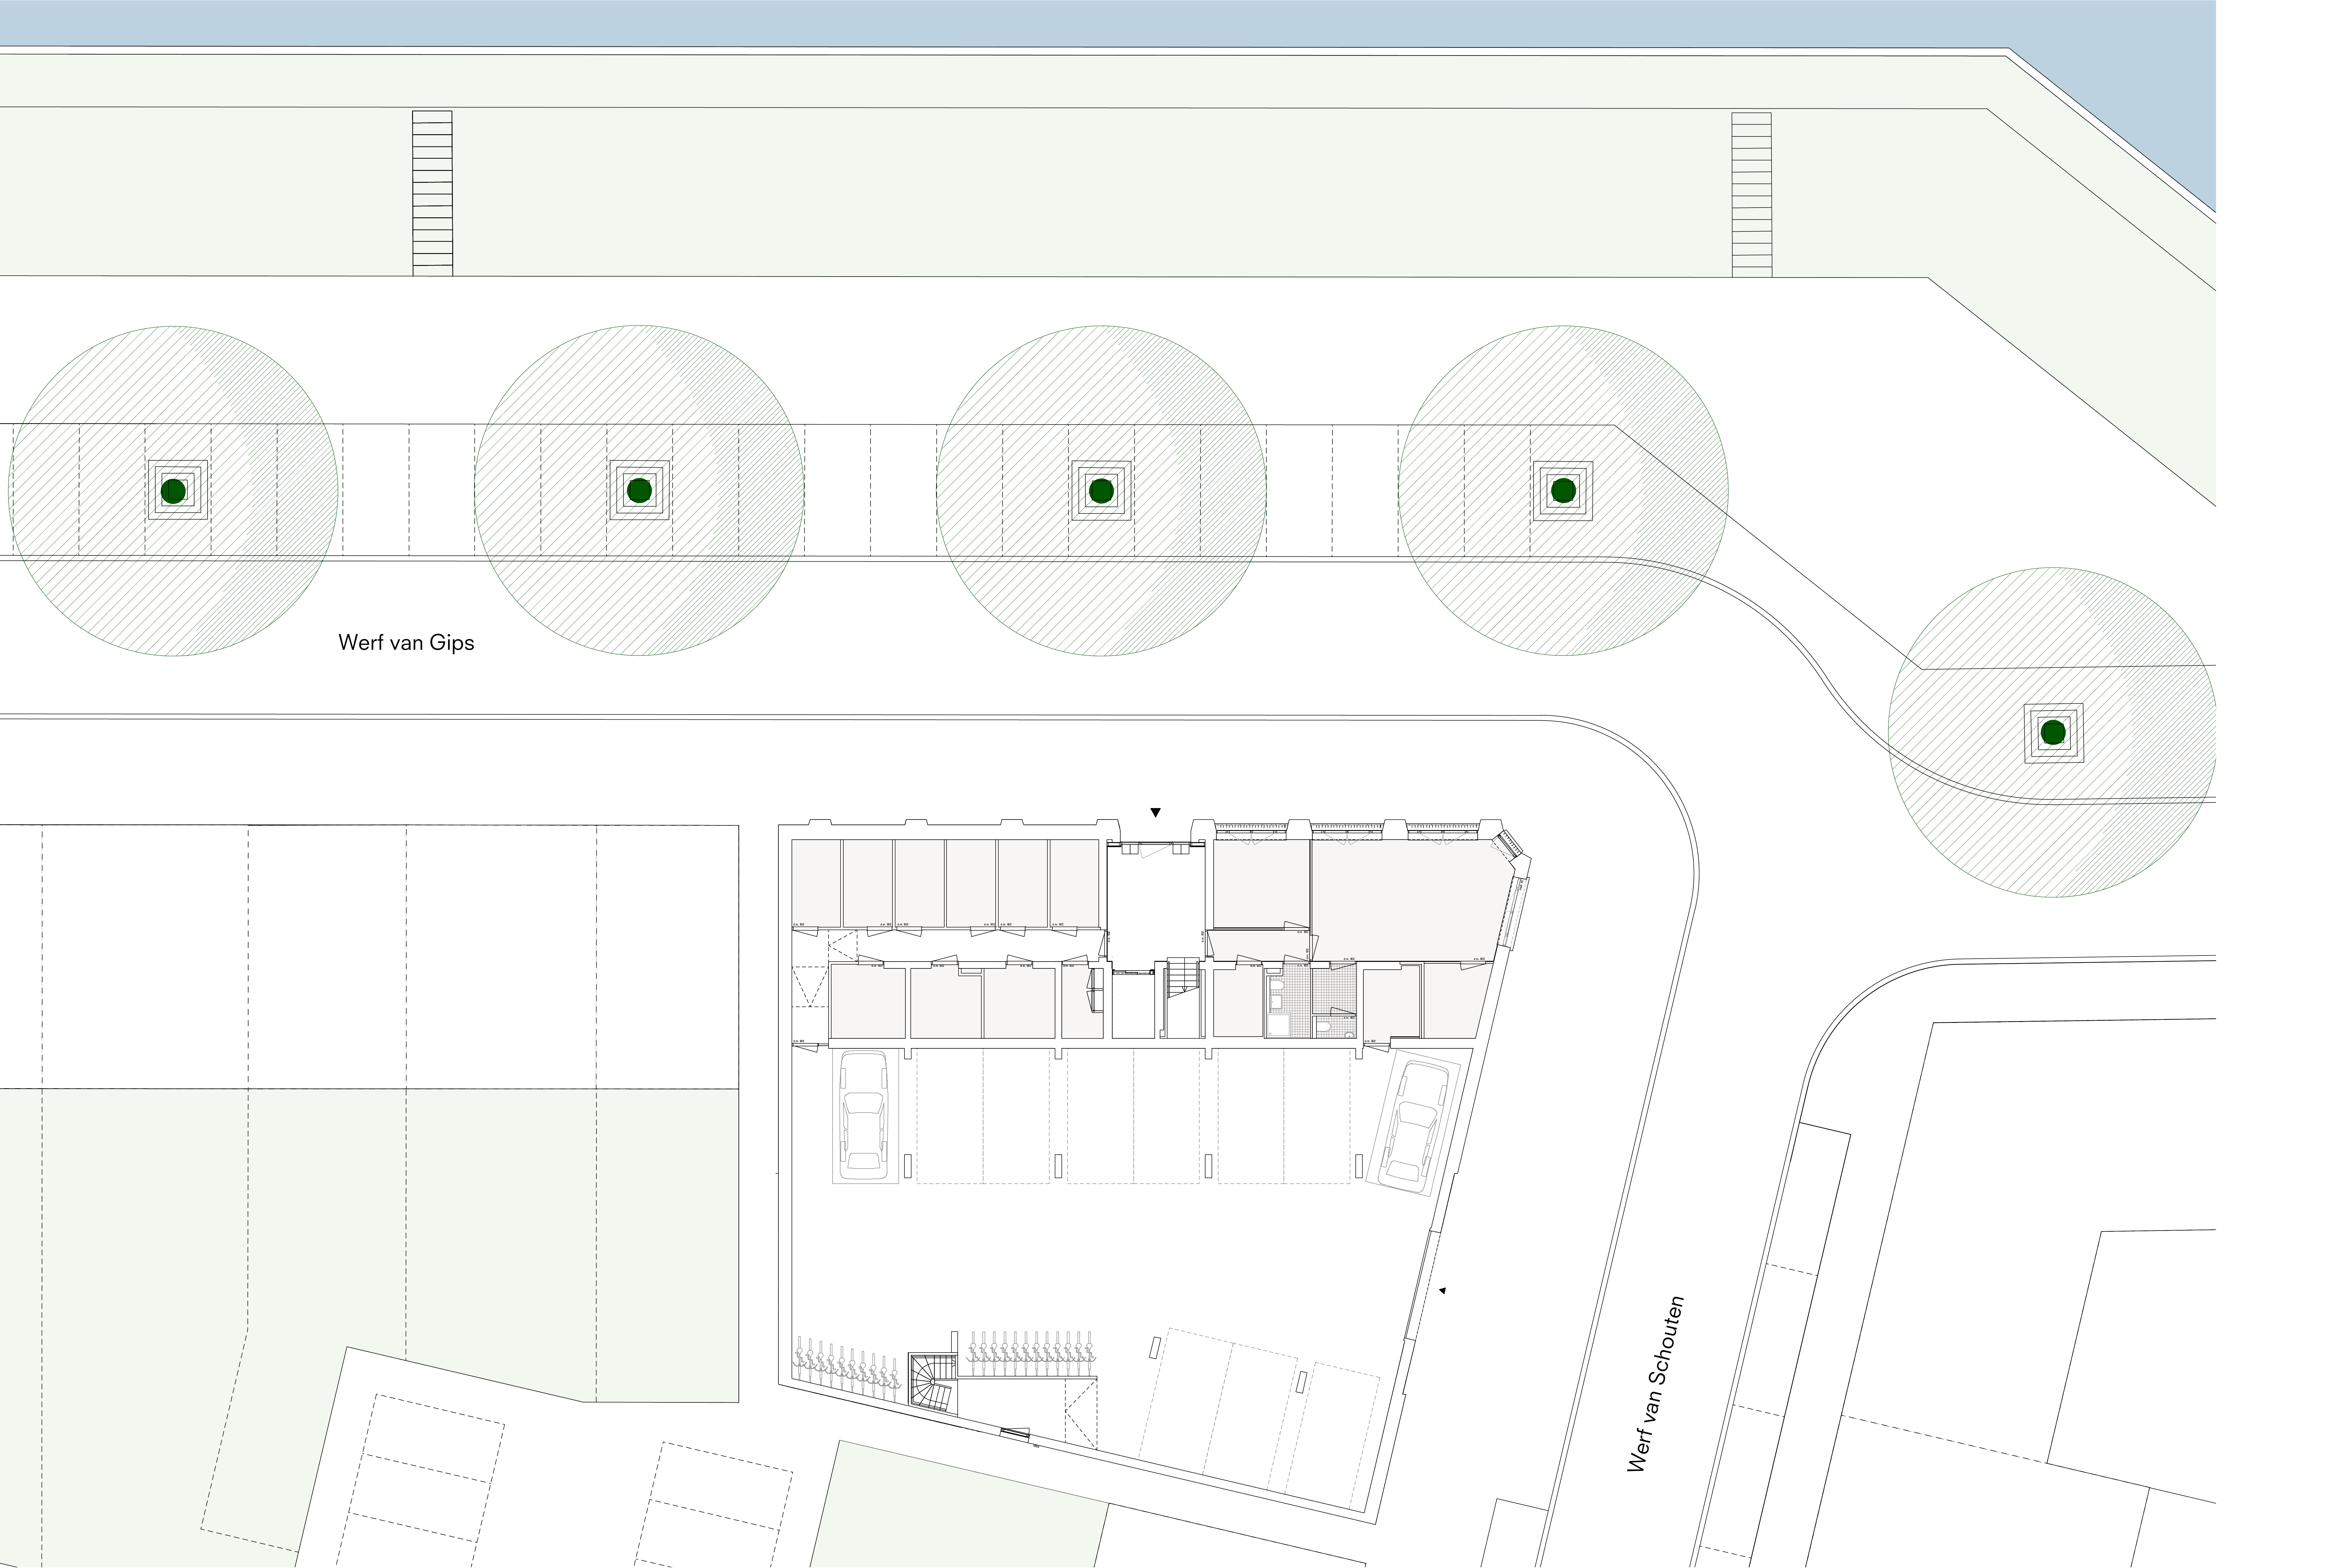This screenshot has width=2352, height=1568.
Task: Select the left jetty on the green quay
Action: (x=432, y=193)
